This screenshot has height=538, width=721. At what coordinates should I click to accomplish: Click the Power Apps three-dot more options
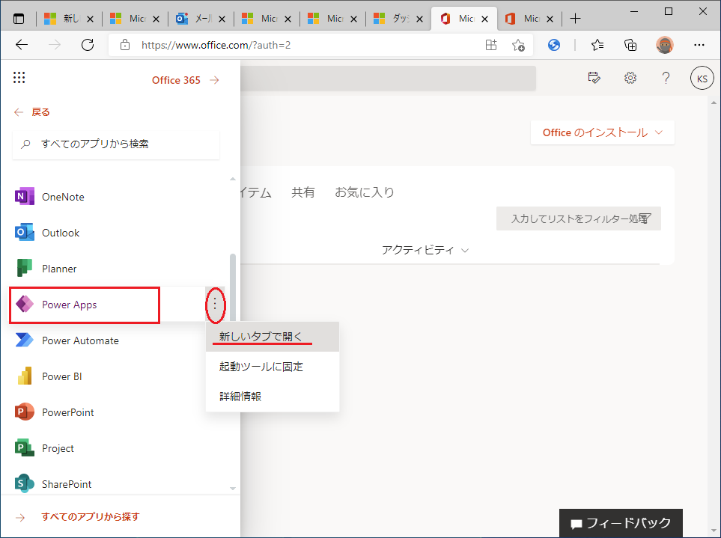tap(215, 304)
